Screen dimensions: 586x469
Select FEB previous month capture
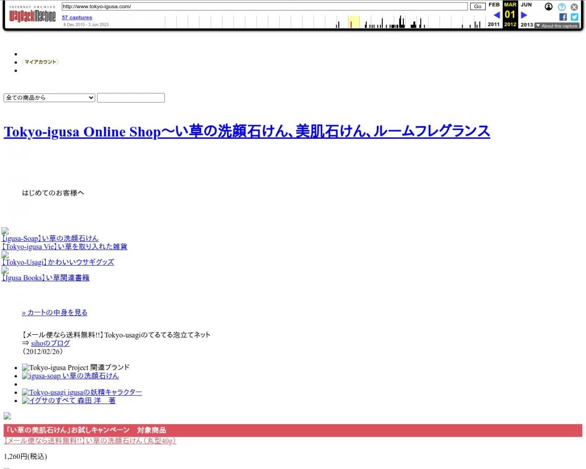point(494,5)
